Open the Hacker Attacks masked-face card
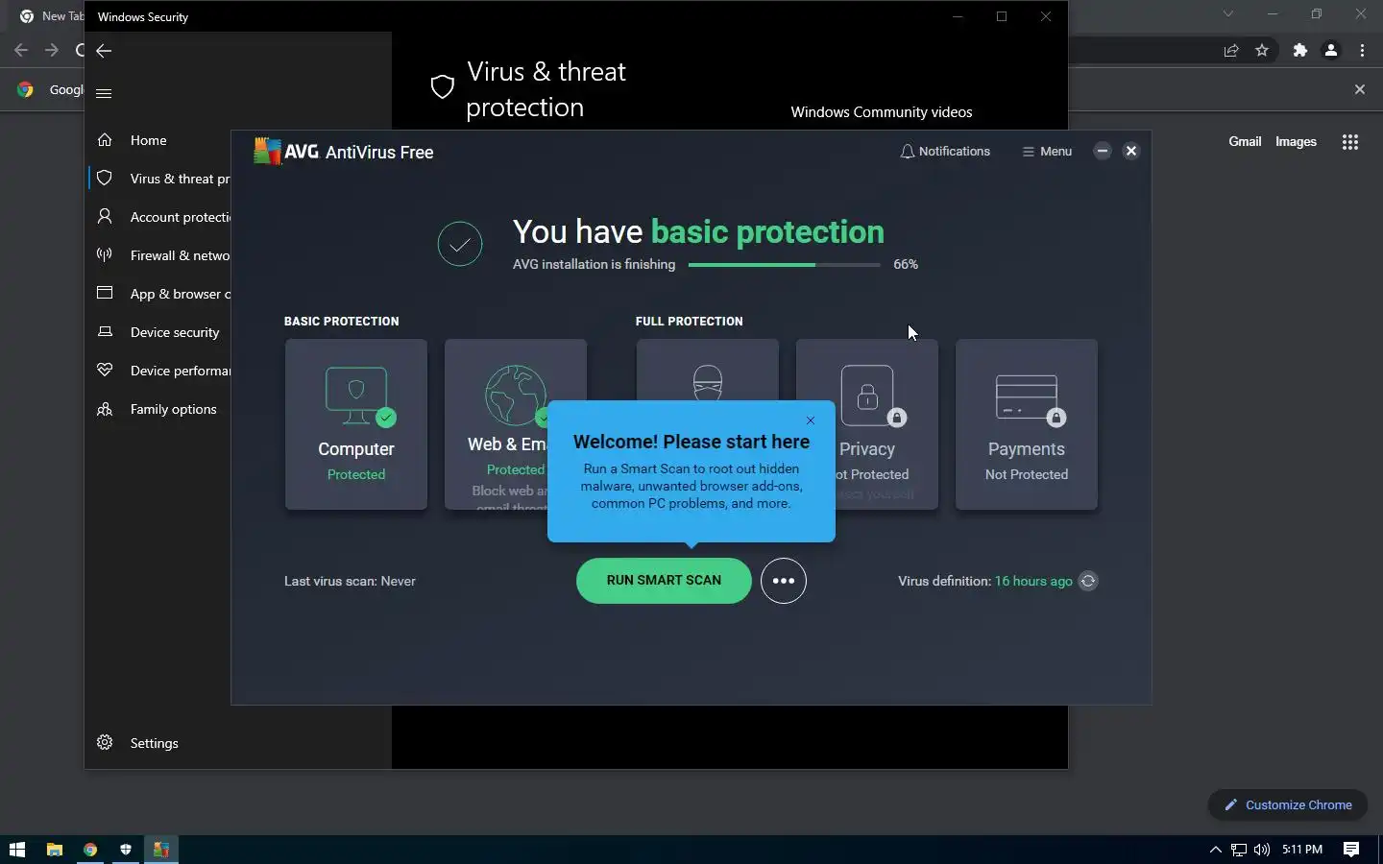Image resolution: width=1383 pixels, height=864 pixels. tap(707, 371)
